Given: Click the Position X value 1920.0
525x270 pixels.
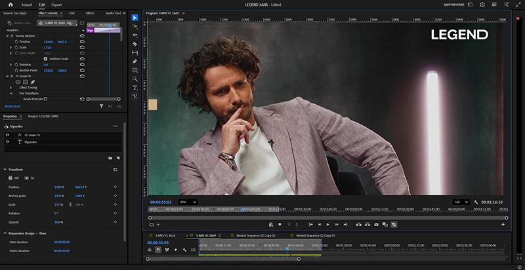Looking at the screenshot, I should coord(48,41).
